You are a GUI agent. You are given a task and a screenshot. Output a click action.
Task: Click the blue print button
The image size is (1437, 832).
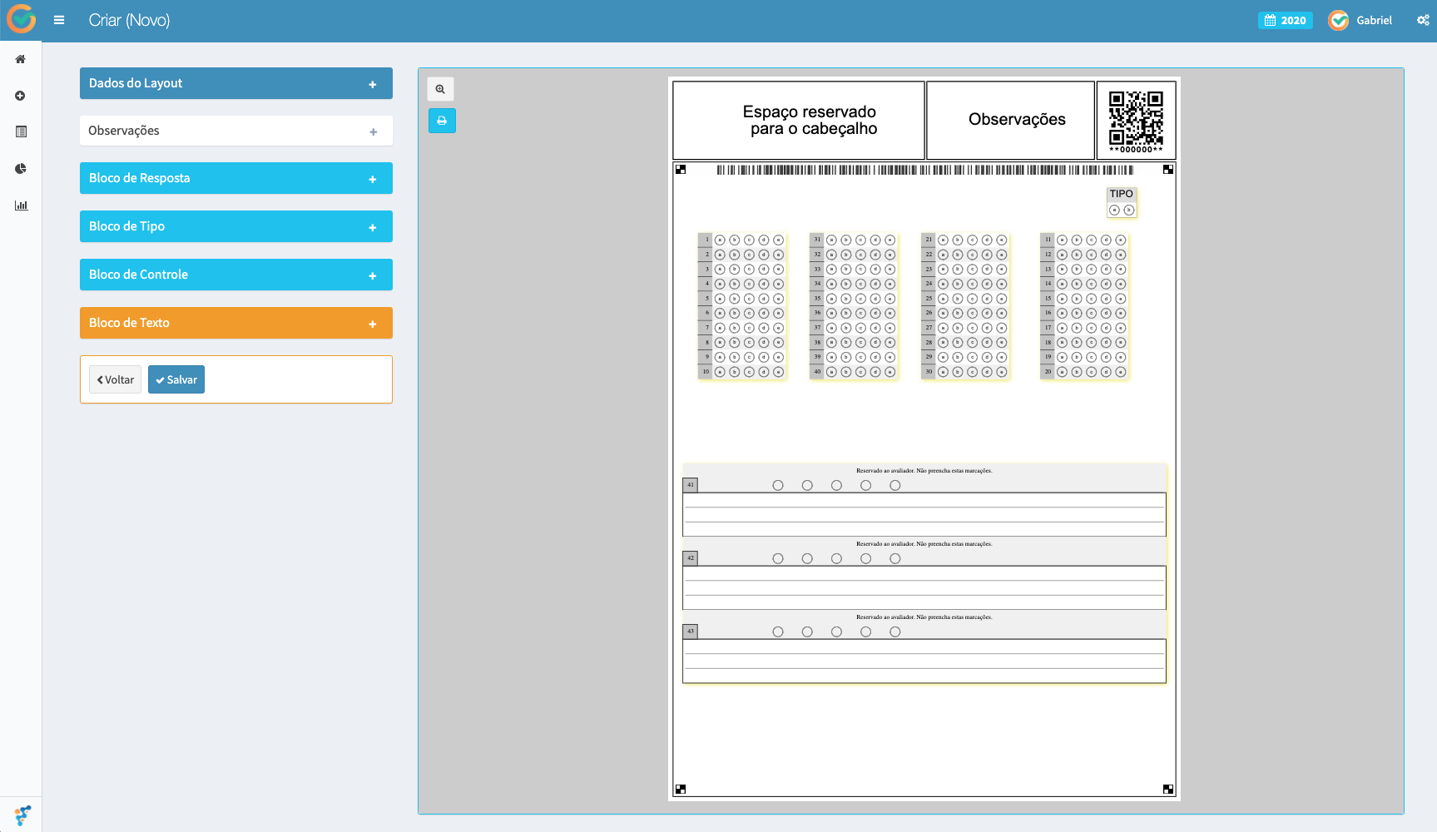[x=442, y=121]
